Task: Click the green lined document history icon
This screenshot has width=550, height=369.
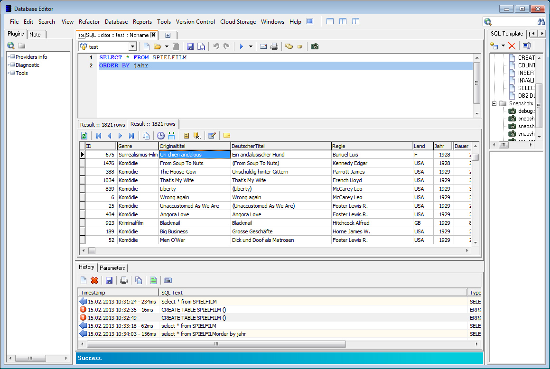Action: point(153,280)
